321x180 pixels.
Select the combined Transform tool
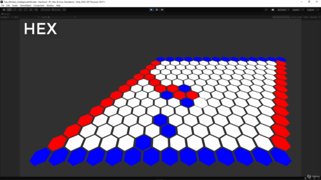31,10
